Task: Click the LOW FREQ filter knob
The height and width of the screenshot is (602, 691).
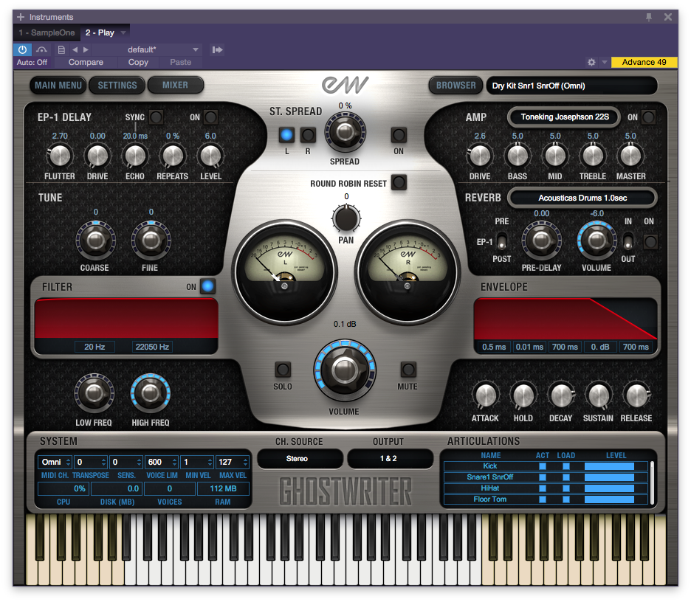Action: pos(94,393)
